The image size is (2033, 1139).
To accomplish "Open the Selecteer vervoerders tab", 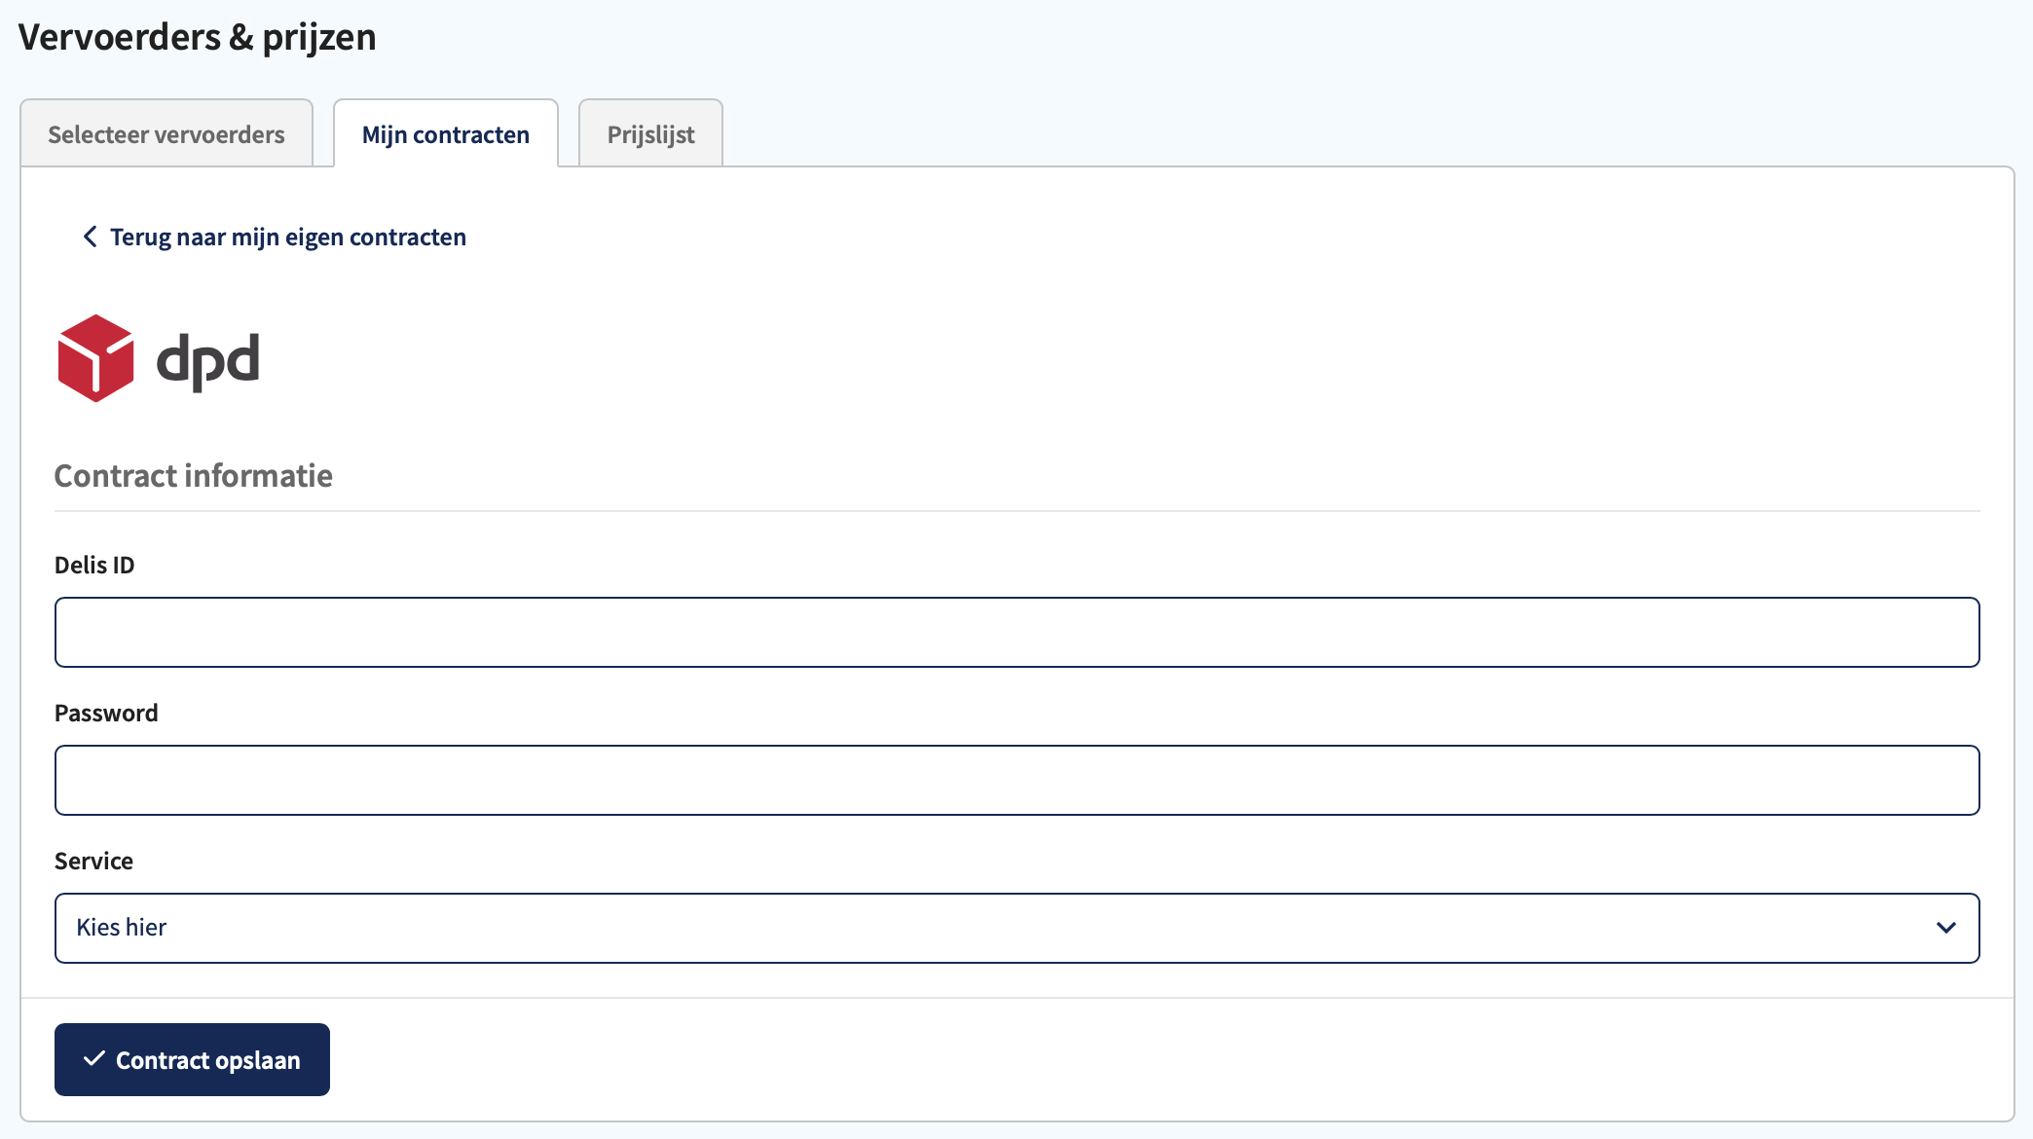I will click(166, 133).
